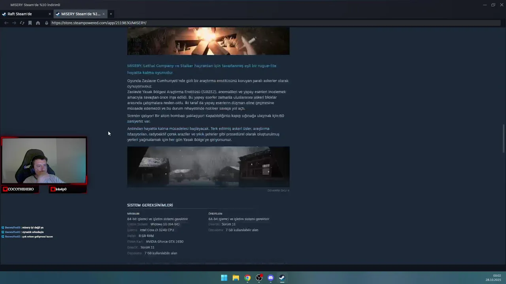Open the home page via house icon
506x284 pixels.
pos(38,23)
